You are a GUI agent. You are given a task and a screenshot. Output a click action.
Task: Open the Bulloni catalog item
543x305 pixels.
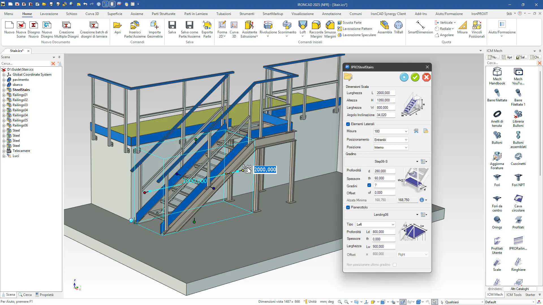coord(497,136)
